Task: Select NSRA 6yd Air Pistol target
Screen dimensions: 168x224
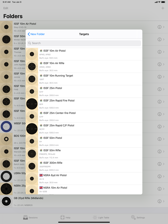Action: (x=84, y=178)
